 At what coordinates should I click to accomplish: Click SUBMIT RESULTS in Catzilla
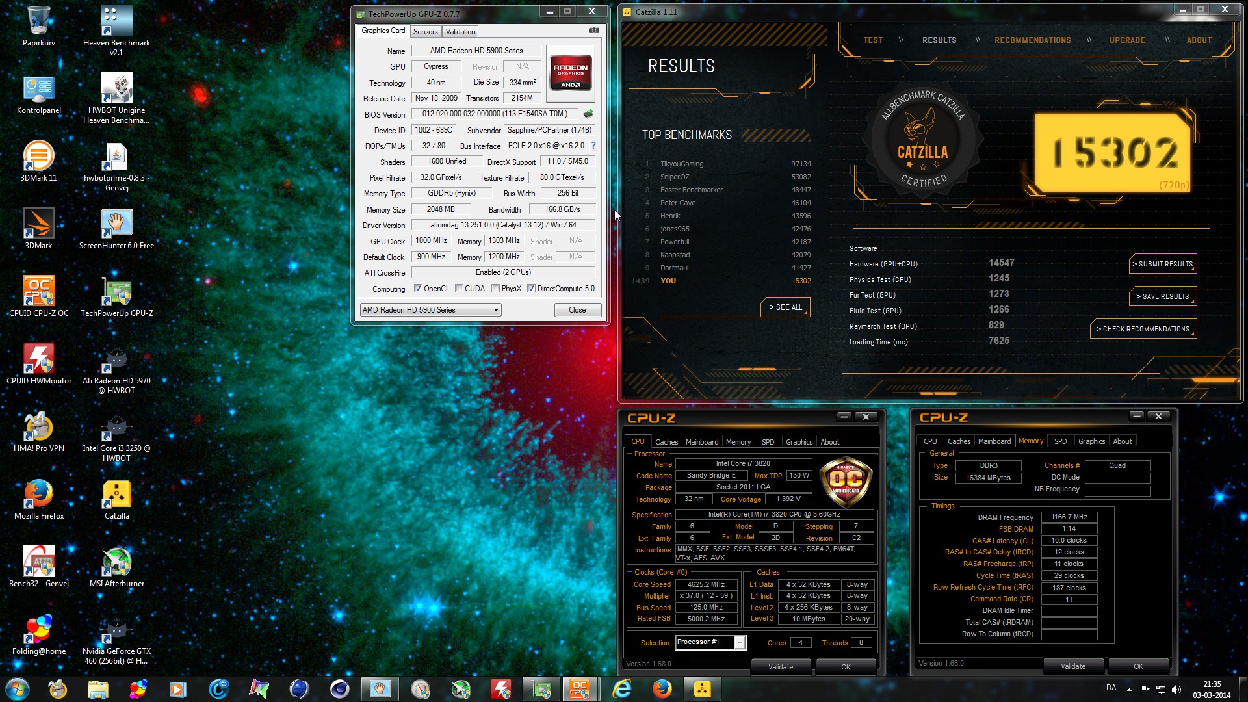(1162, 264)
